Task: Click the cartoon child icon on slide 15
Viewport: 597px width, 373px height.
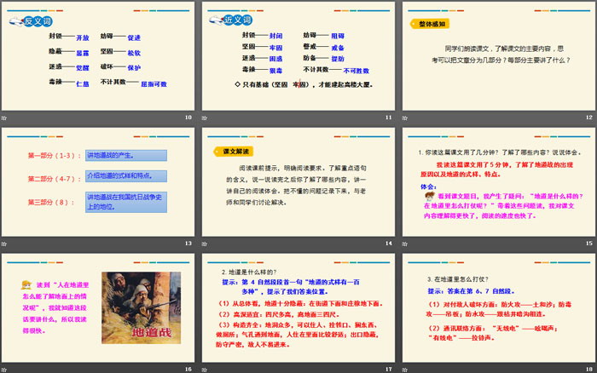Action: coord(430,196)
